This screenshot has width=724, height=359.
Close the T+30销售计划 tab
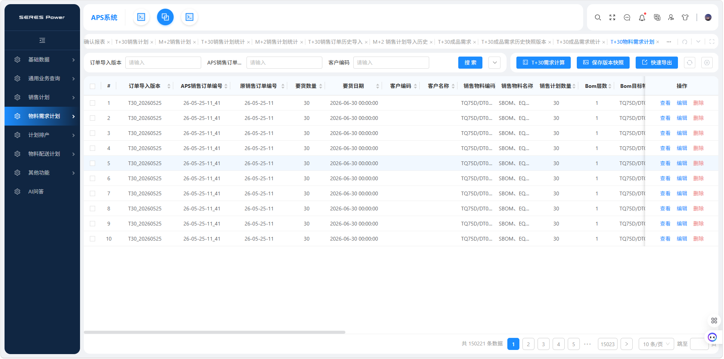pyautogui.click(x=152, y=42)
